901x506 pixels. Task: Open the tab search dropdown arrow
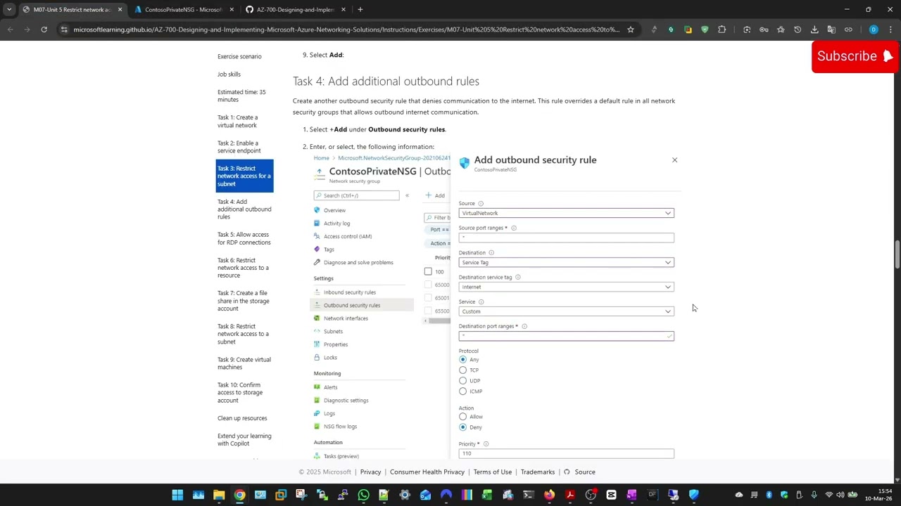pos(9,10)
